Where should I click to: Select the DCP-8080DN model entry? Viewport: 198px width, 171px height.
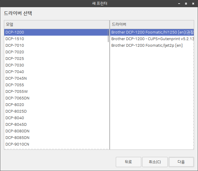(x=17, y=131)
